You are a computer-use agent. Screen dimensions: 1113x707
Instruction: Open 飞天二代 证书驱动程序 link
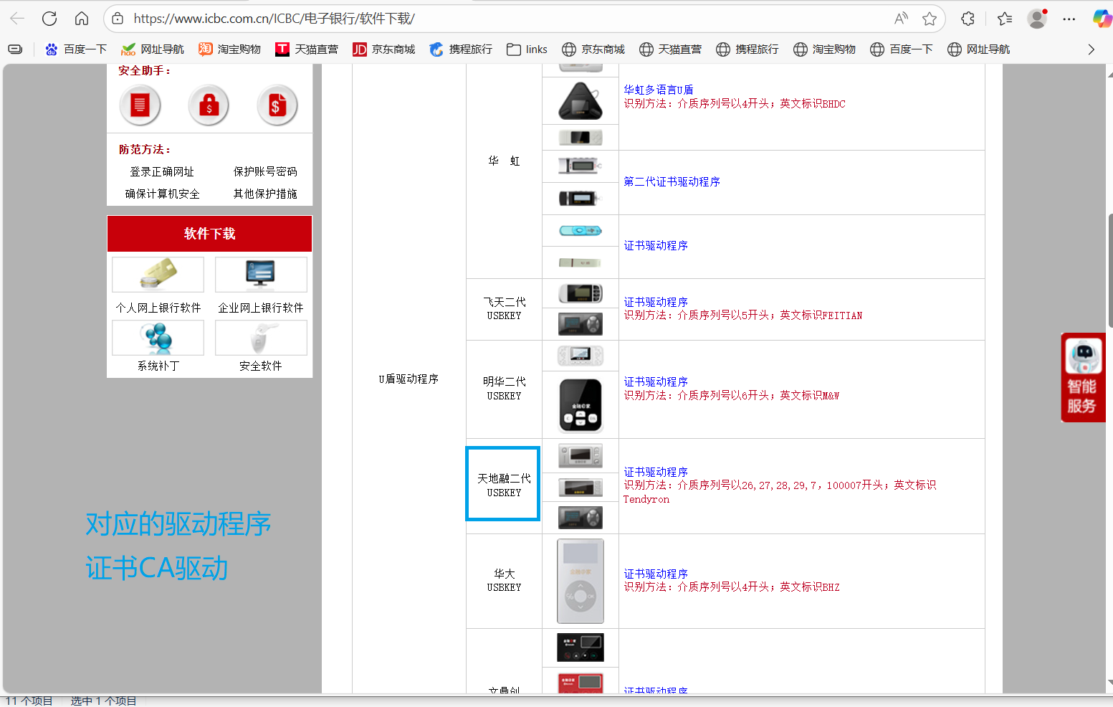click(x=655, y=302)
